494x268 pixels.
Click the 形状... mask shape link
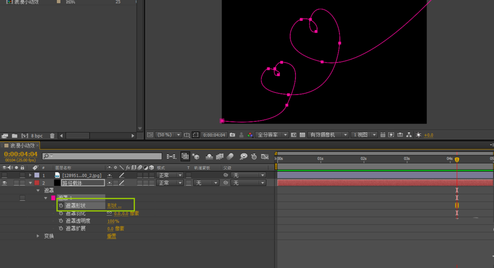pyautogui.click(x=114, y=206)
